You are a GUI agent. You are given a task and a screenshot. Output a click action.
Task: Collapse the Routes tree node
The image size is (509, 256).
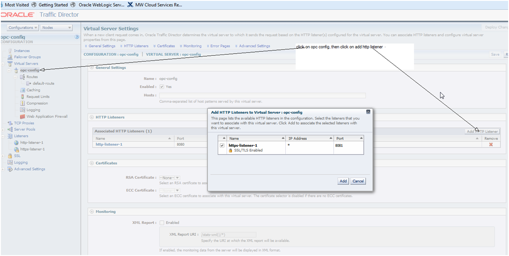coord(15,77)
